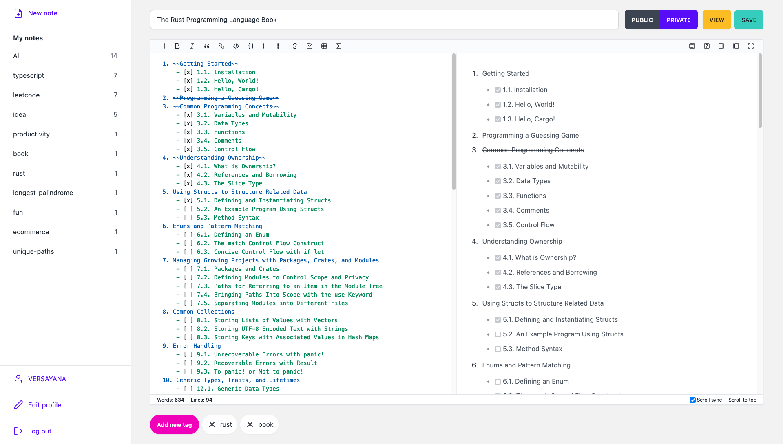783x444 pixels.
Task: Apply italic formatting
Action: (192, 46)
